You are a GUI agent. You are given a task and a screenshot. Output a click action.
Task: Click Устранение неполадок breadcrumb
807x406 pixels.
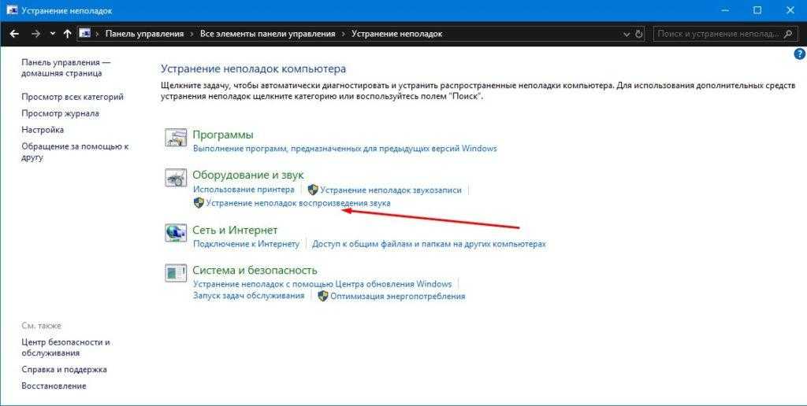point(397,34)
